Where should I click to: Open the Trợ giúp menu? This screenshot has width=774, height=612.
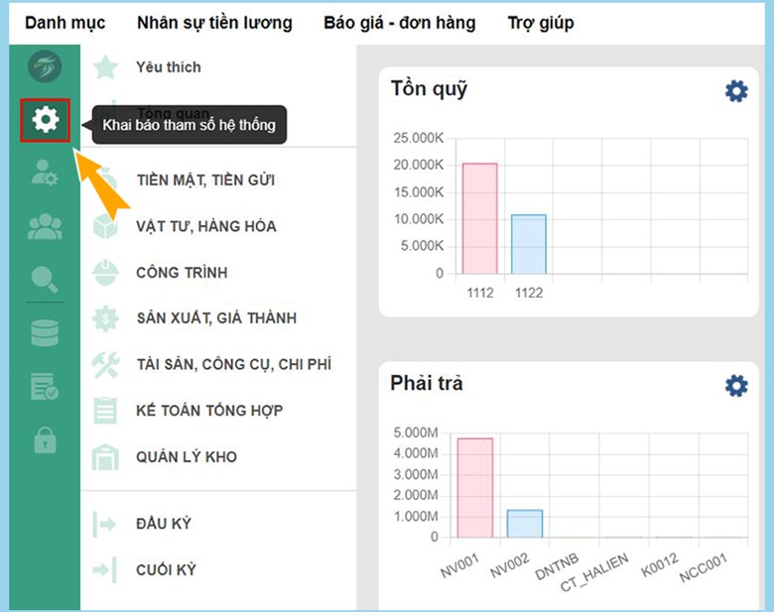540,22
